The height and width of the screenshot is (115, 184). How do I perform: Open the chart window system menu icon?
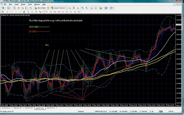coord(2,4)
